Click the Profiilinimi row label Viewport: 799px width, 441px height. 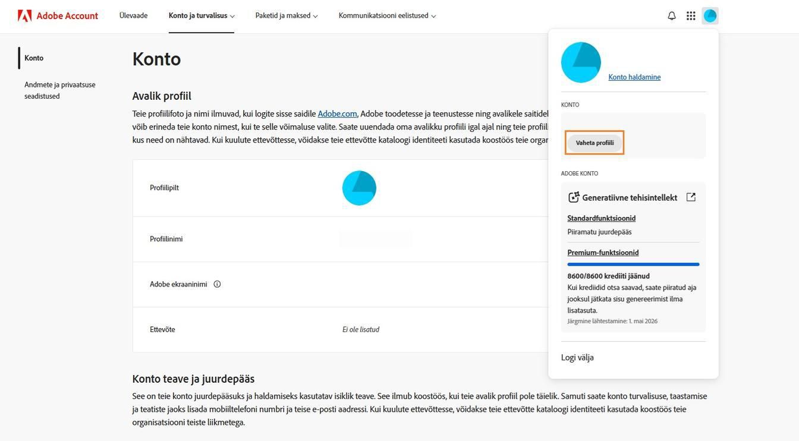click(x=166, y=239)
